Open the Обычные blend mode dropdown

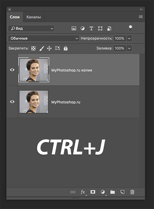pos(44,38)
